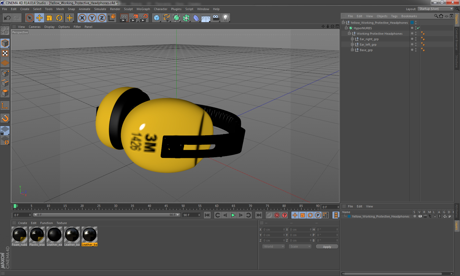Click the timeline preview range bar

pyautogui.click(x=107, y=215)
